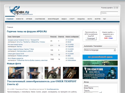The image size is (125, 93).
Task: Open the Select a language dropdown
Action: click(100, 50)
